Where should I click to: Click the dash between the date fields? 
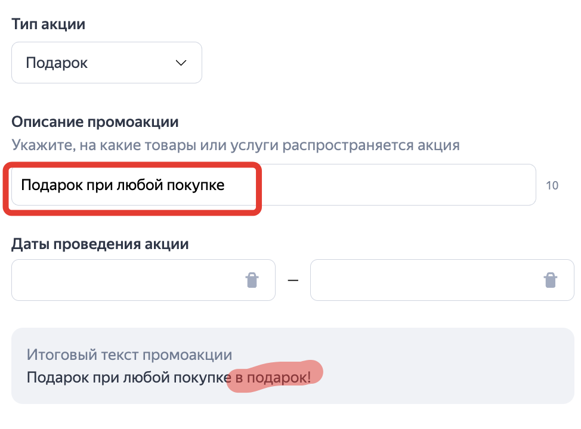pyautogui.click(x=293, y=280)
